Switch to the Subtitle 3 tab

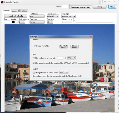point(24,11)
